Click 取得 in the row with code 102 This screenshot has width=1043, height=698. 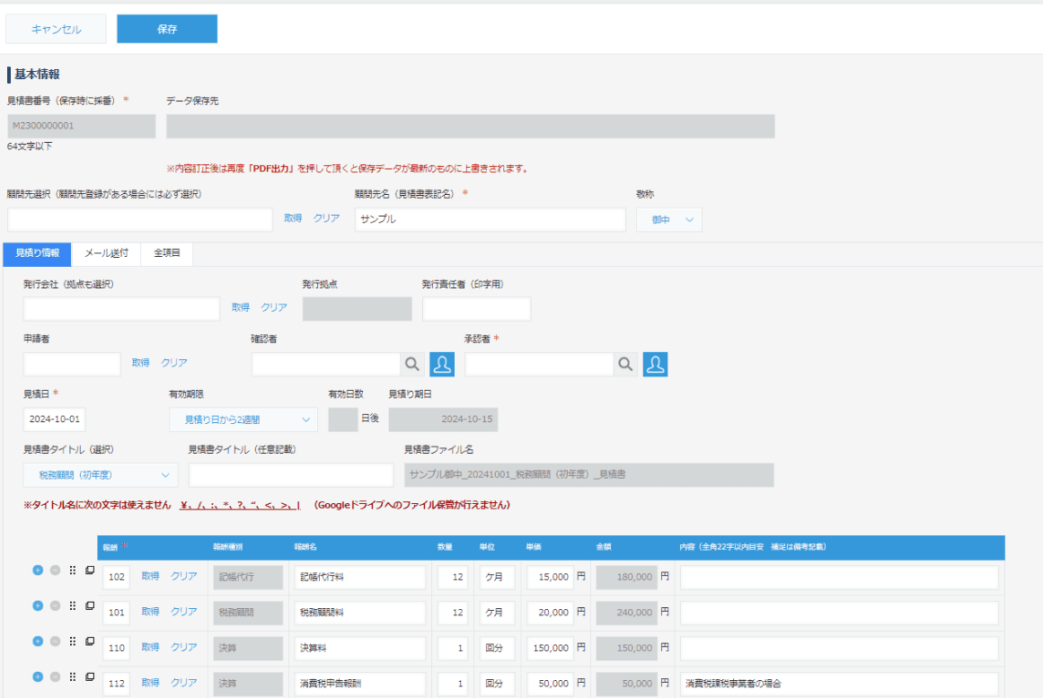[150, 576]
